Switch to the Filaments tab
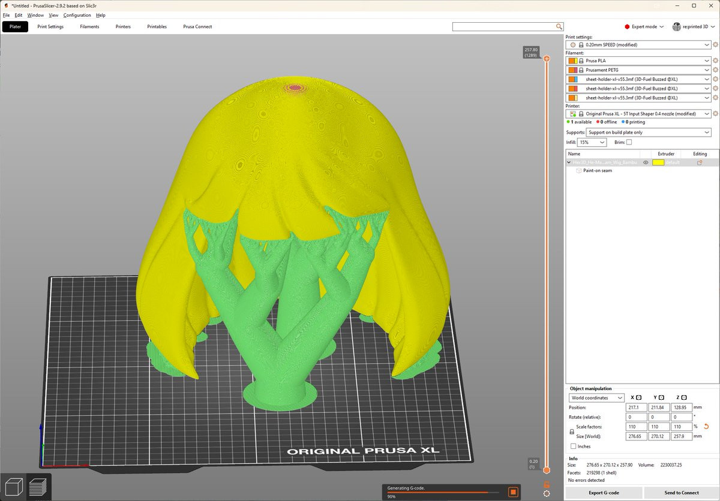The image size is (720, 501). [89, 26]
